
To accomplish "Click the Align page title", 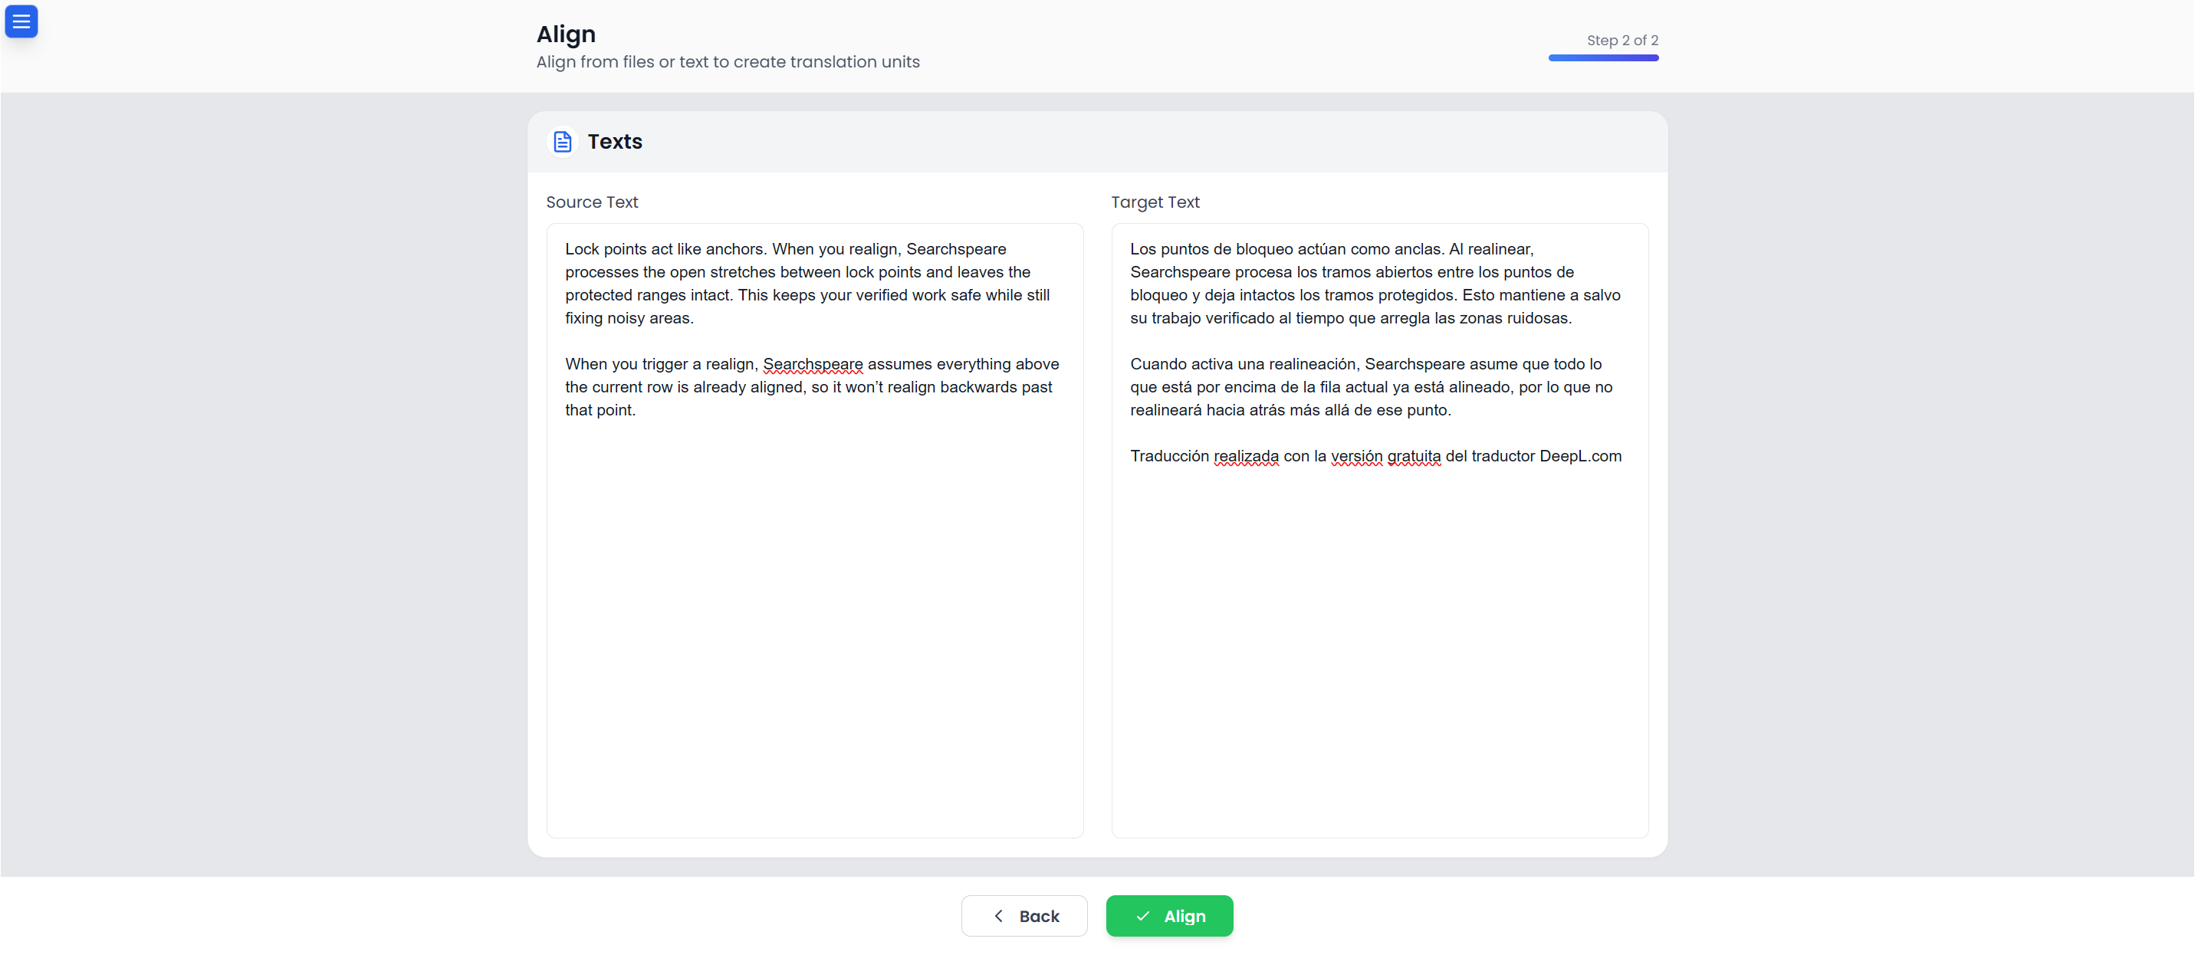I will 566,34.
